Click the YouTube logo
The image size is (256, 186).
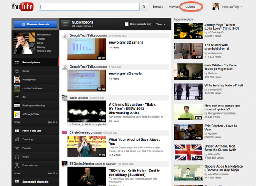pos(22,7)
